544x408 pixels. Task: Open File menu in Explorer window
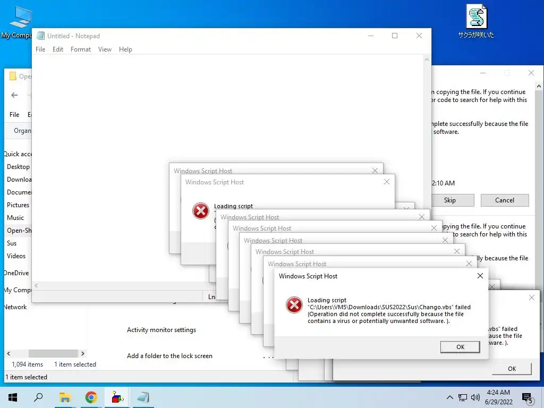[x=14, y=115]
